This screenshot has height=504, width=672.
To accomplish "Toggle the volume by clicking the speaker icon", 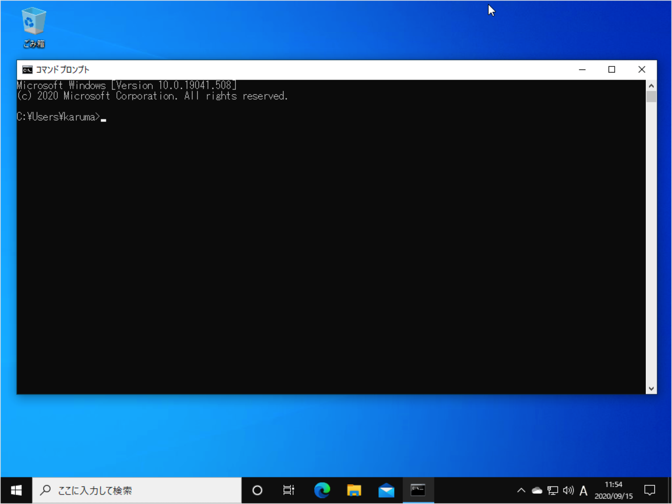I will point(568,490).
